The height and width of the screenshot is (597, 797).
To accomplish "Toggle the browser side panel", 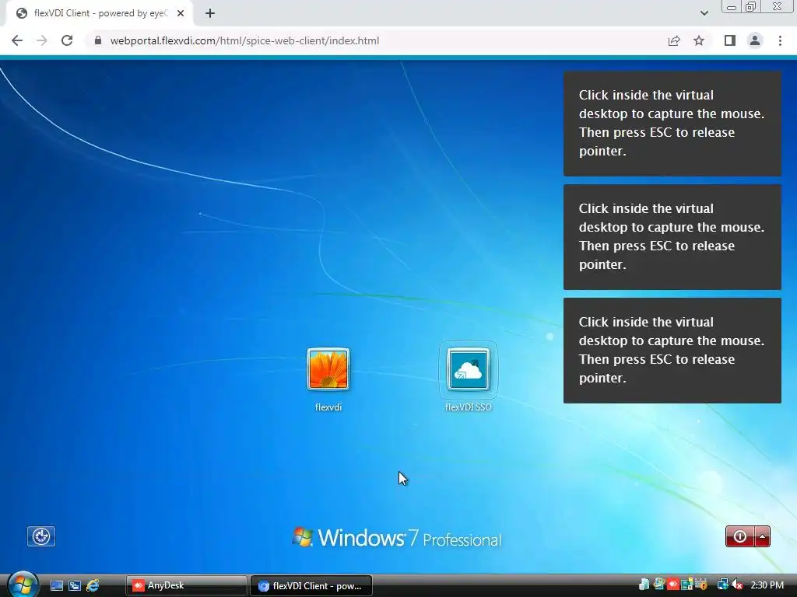I will pyautogui.click(x=730, y=40).
